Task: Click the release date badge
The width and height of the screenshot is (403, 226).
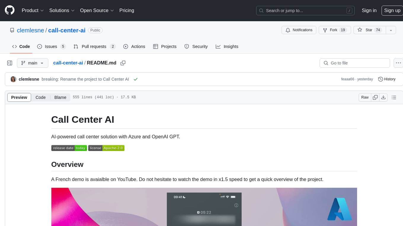Action: (69, 148)
